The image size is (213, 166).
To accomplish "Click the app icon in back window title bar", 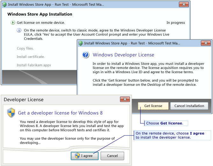I will click(4, 4).
